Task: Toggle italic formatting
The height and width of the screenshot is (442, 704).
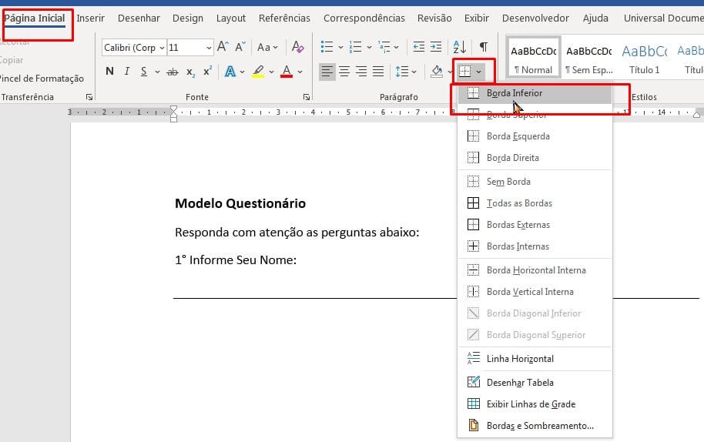Action: pyautogui.click(x=127, y=72)
